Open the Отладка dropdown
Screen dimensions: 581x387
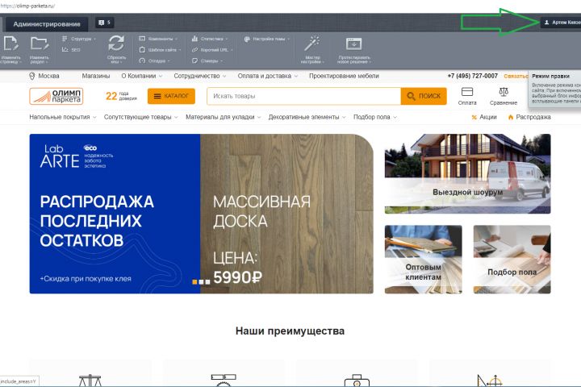pos(154,60)
